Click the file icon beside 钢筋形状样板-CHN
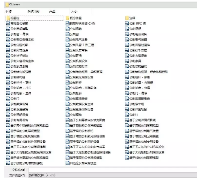The width and height of the screenshot is (206, 178). pos(68,23)
